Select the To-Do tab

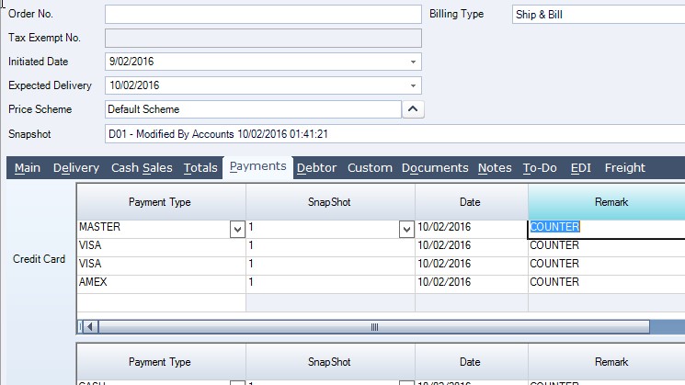pyautogui.click(x=541, y=168)
